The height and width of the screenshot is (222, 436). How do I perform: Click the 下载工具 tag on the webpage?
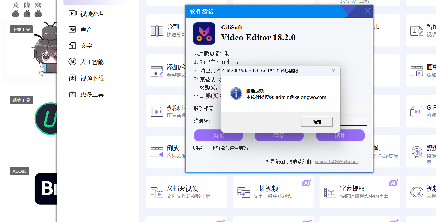21,29
